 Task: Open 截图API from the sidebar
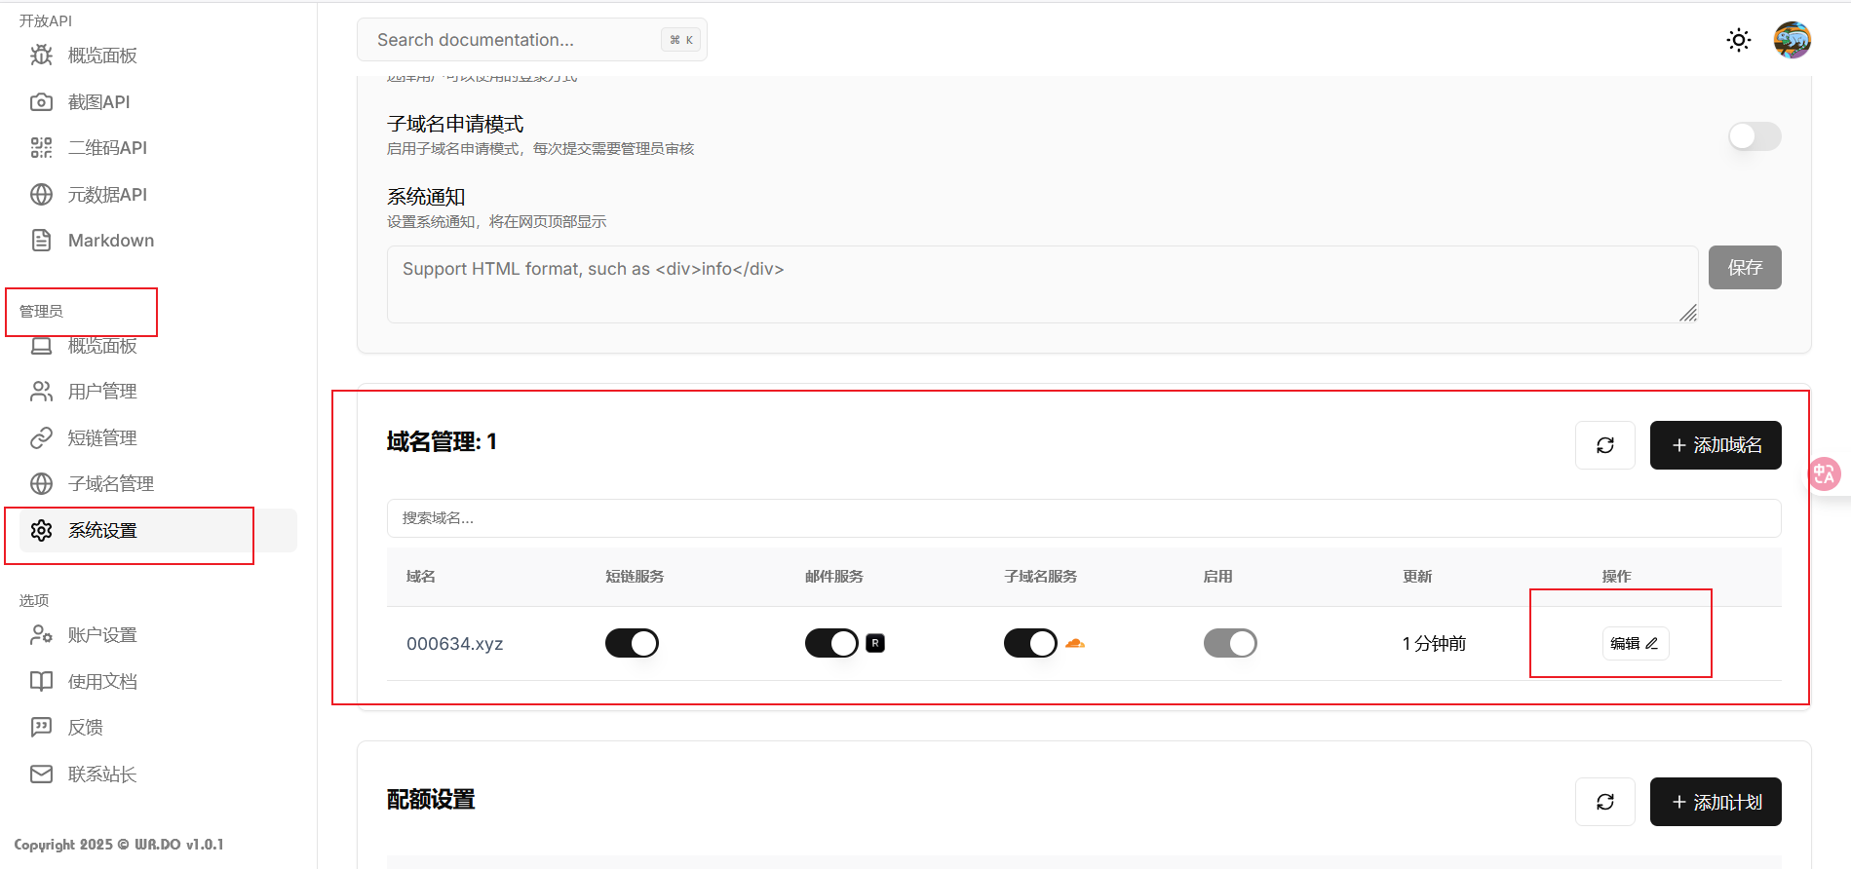[98, 102]
